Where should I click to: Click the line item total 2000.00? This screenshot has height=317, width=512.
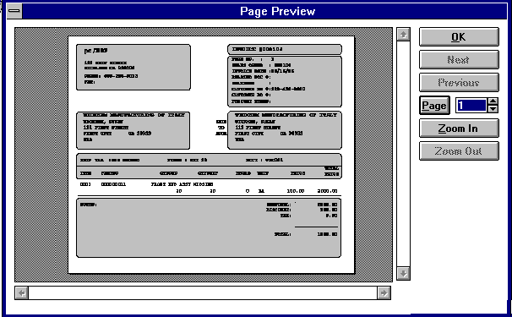click(x=327, y=191)
